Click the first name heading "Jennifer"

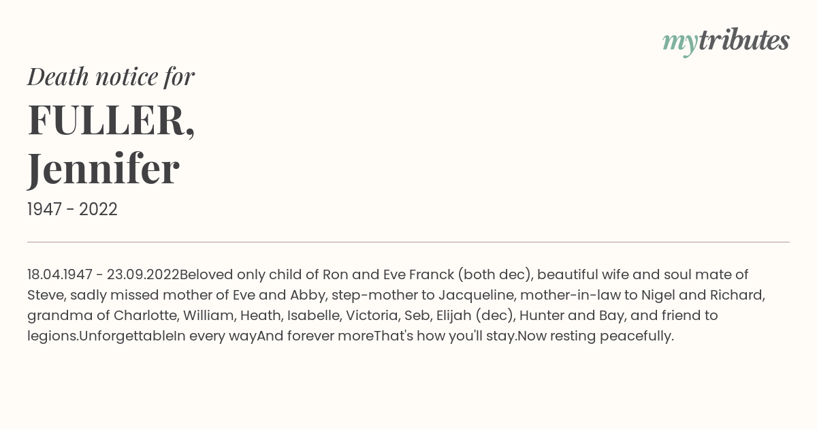pyautogui.click(x=103, y=168)
